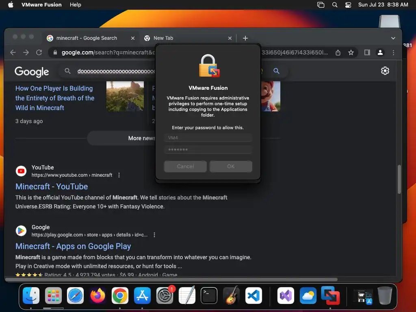Bookmark this page with the star icon
416x312 pixels.
coord(351,52)
